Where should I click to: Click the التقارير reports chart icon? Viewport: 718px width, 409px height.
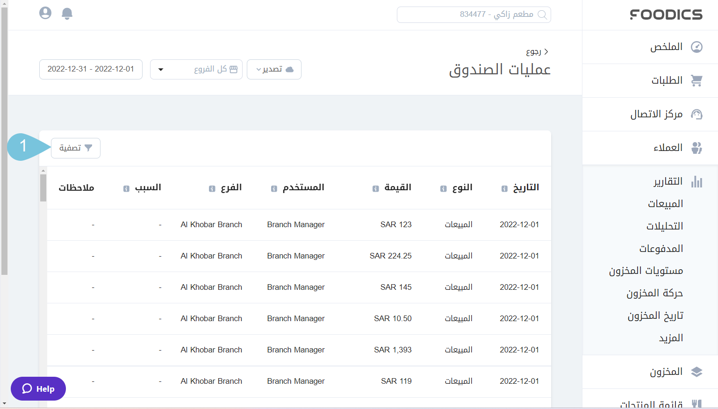(697, 182)
